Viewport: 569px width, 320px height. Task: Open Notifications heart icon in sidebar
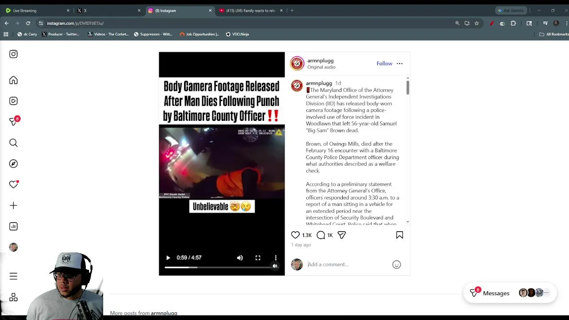(x=13, y=184)
